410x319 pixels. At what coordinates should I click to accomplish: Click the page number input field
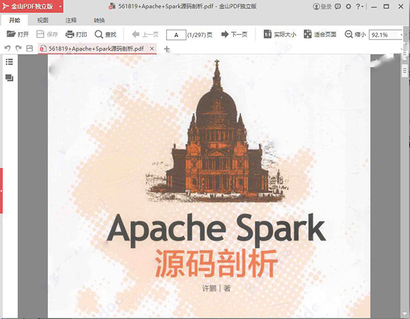tap(176, 35)
